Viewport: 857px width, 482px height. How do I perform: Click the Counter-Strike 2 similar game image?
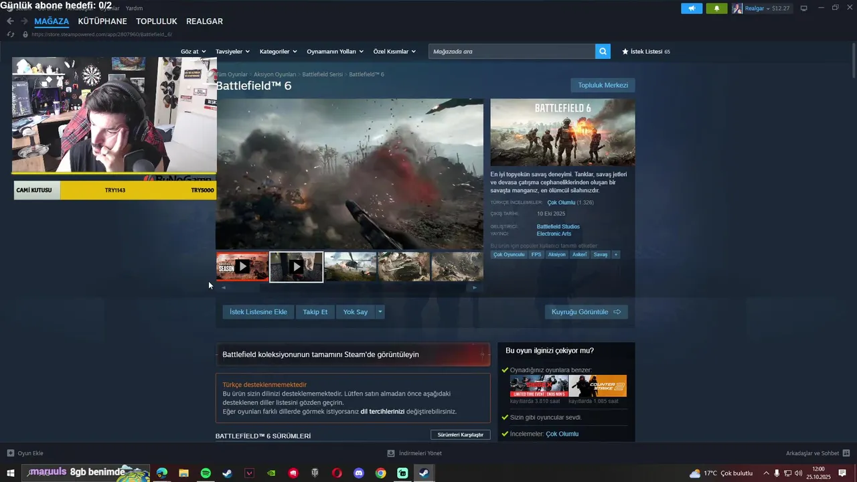point(597,386)
